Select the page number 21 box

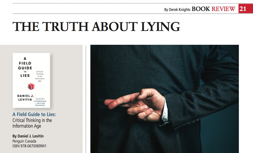coord(246,9)
